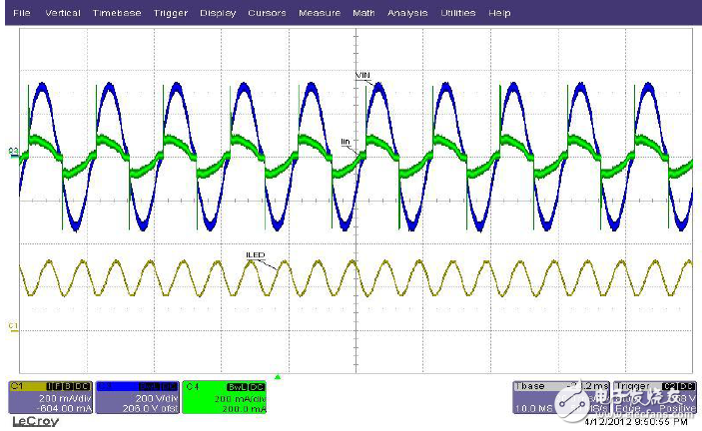Expand the Display menu

(218, 13)
